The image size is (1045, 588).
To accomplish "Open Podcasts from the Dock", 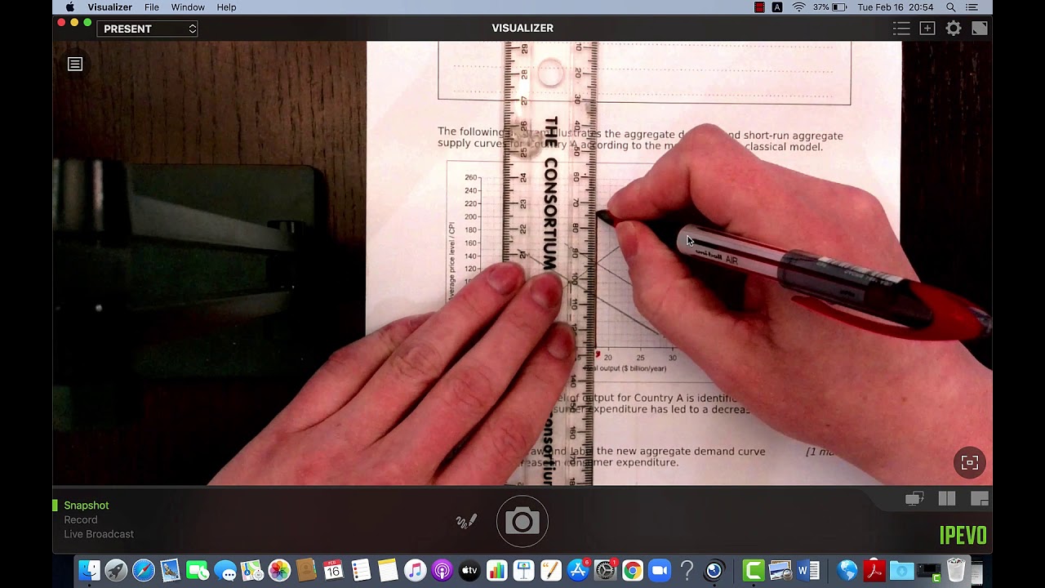I will click(x=442, y=570).
